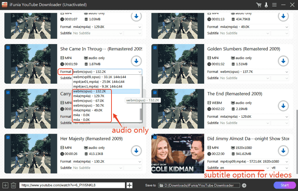Open the hamburger menu in title bar
The height and width of the screenshot is (191, 298).
click(x=274, y=5)
